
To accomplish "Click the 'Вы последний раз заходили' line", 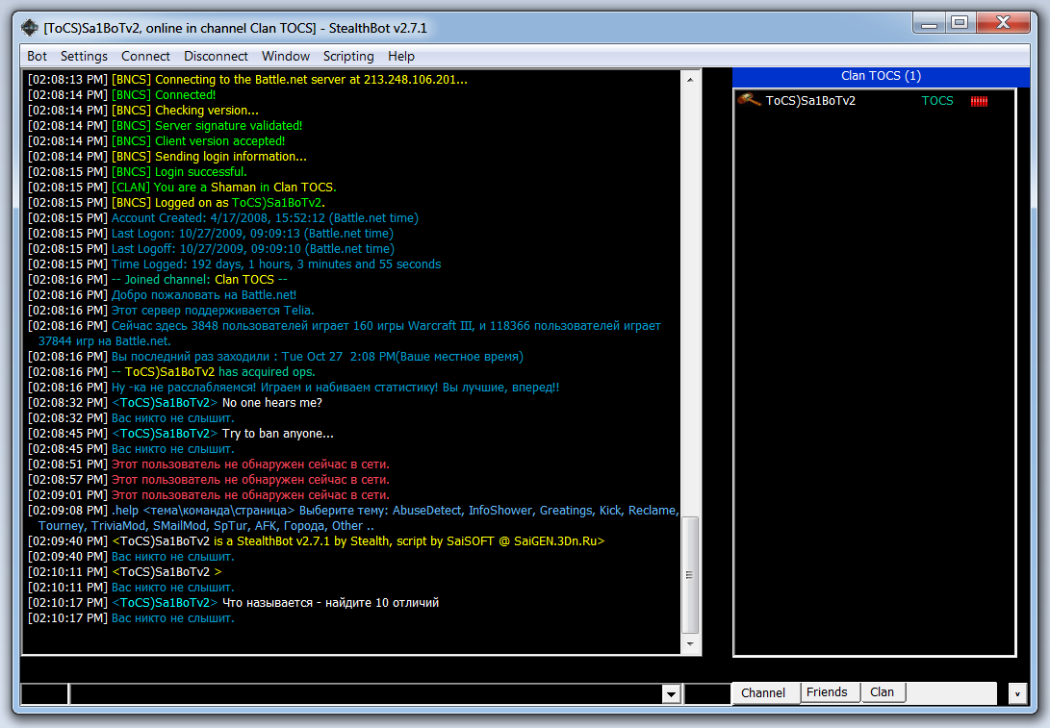I will 276,357.
